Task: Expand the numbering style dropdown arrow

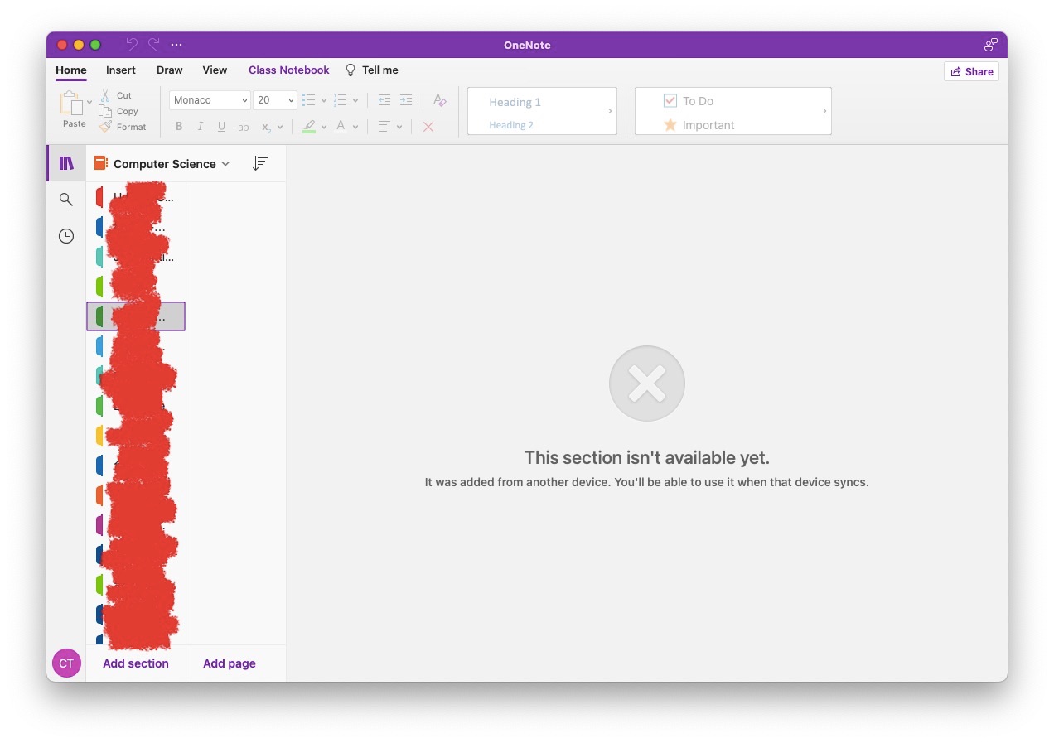Action: tap(355, 101)
